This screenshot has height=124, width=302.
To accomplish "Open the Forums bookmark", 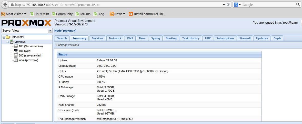I will (83, 14).
